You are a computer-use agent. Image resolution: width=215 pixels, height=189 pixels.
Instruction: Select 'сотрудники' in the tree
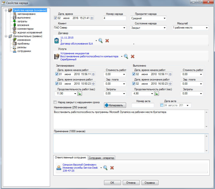pyautogui.click(x=24, y=51)
